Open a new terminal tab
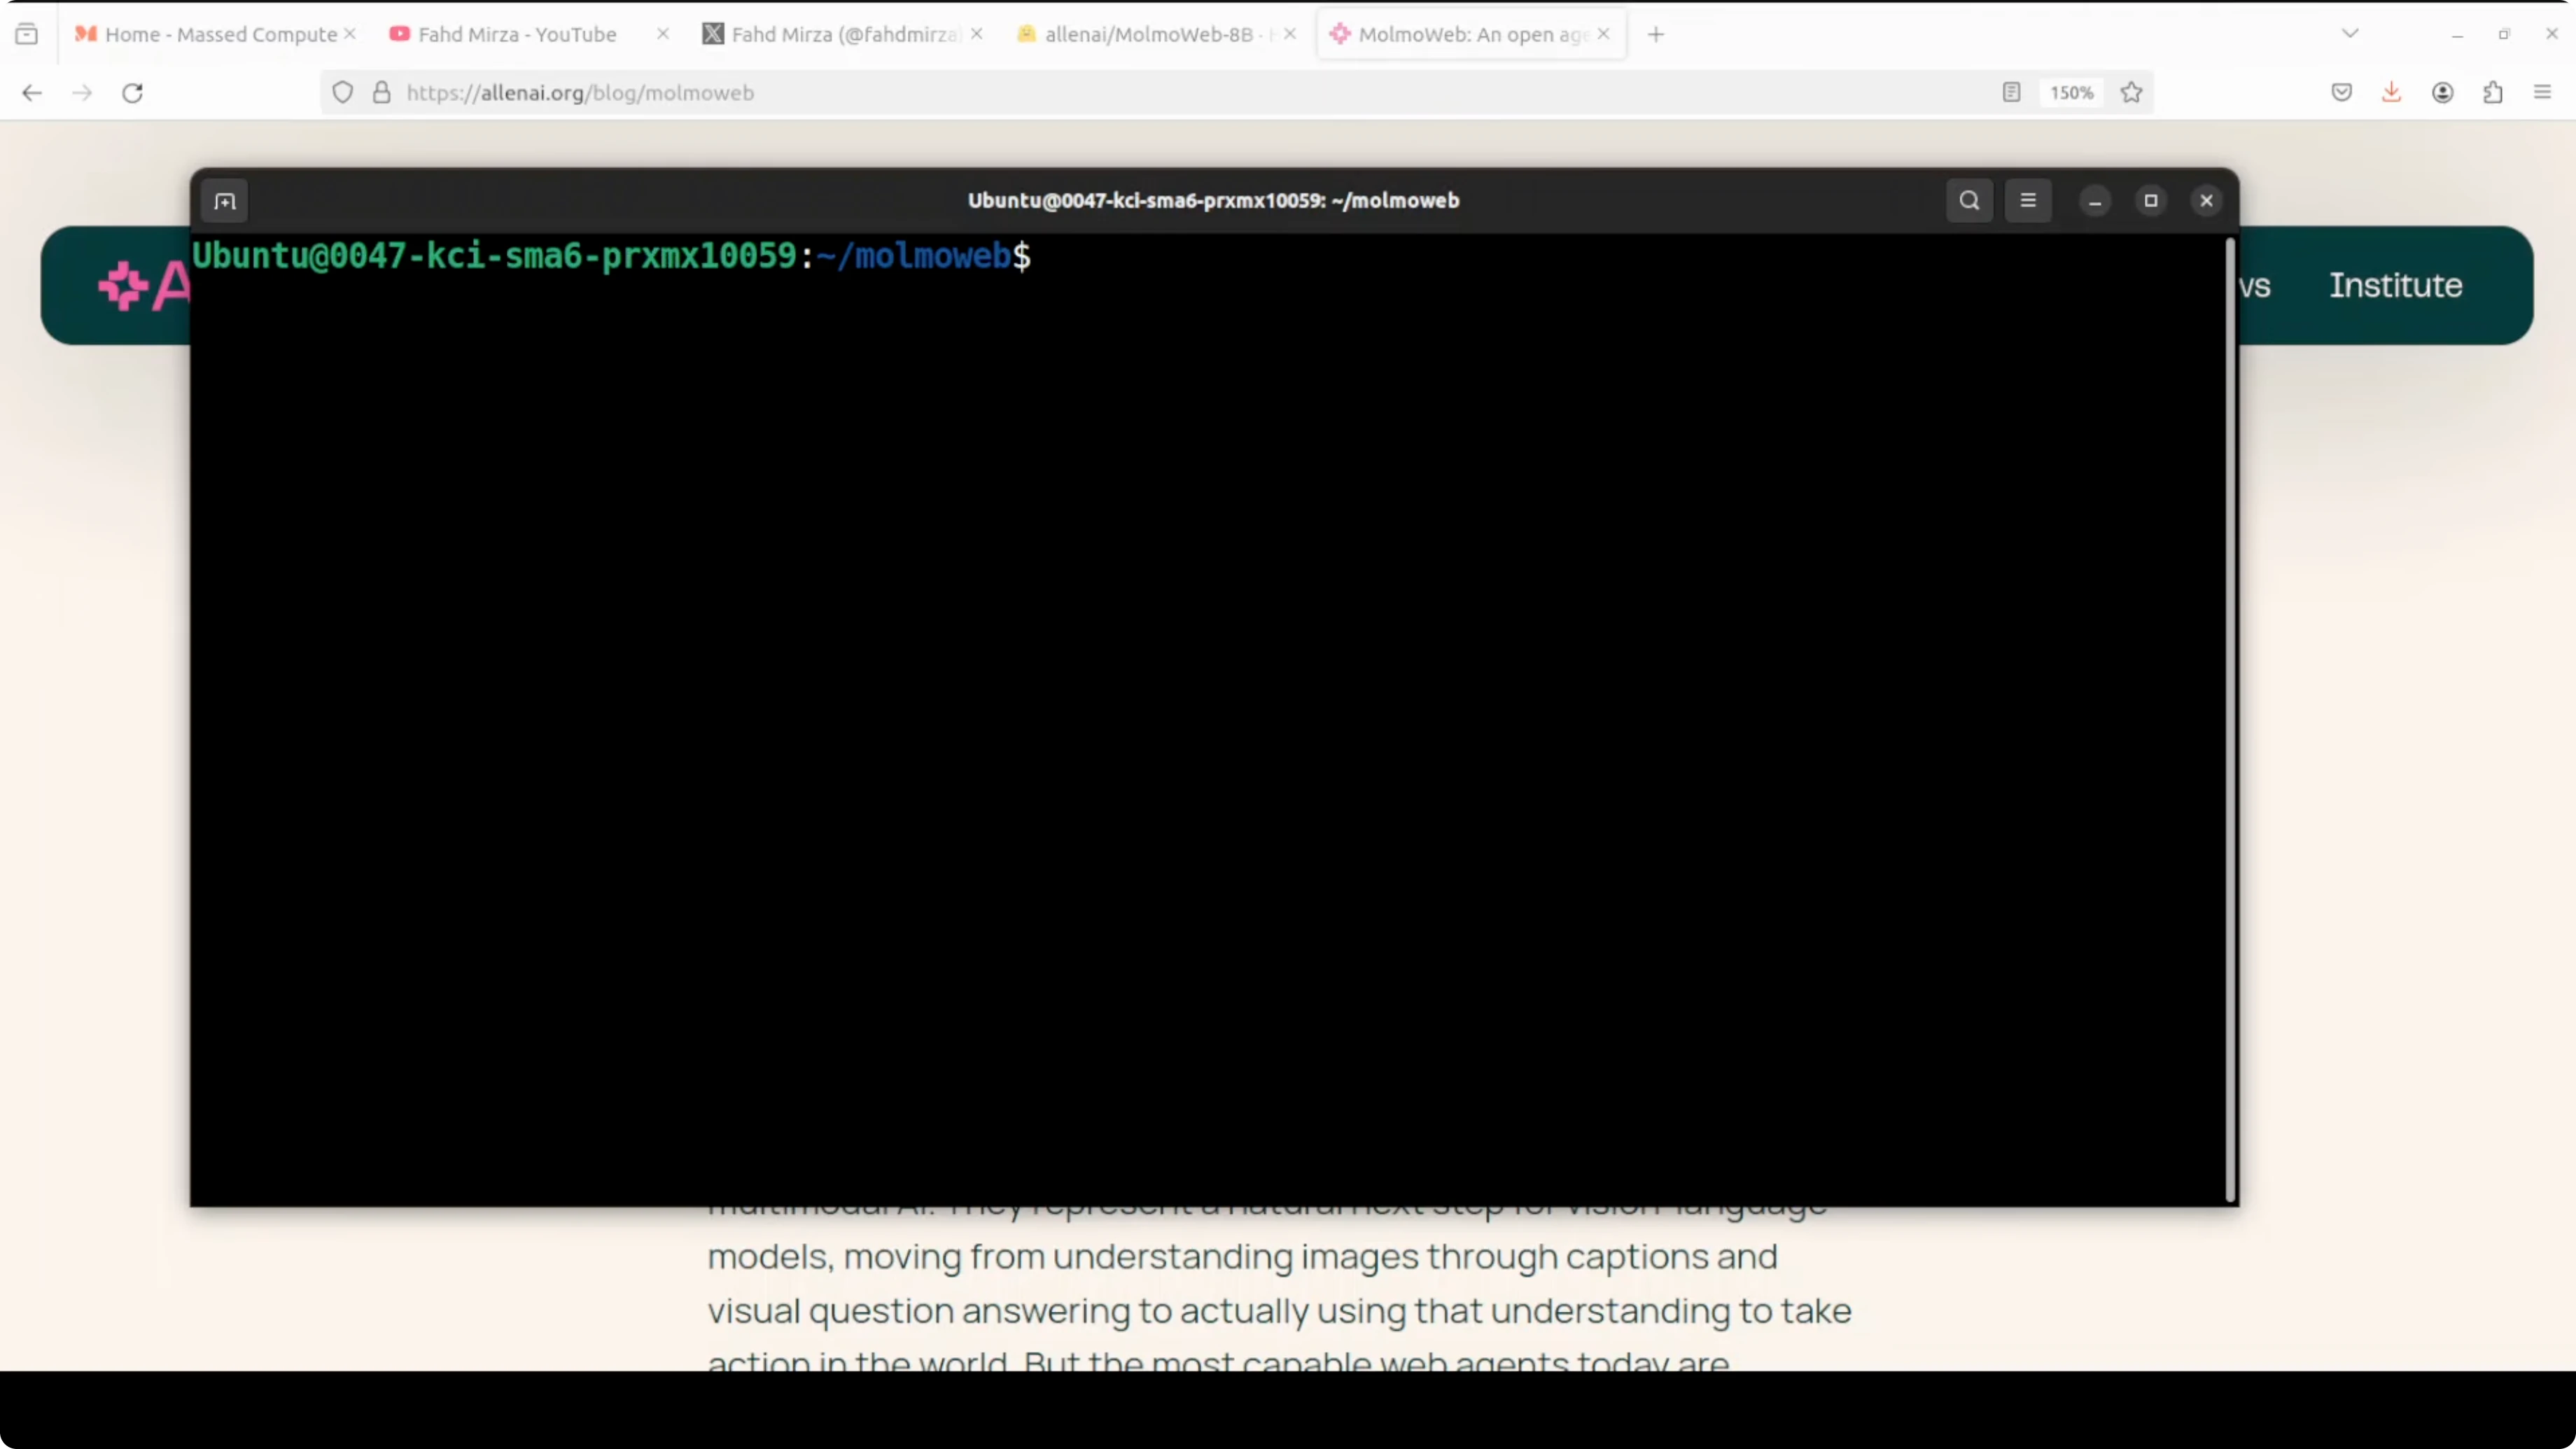Viewport: 2576px width, 1449px height. tap(225, 201)
